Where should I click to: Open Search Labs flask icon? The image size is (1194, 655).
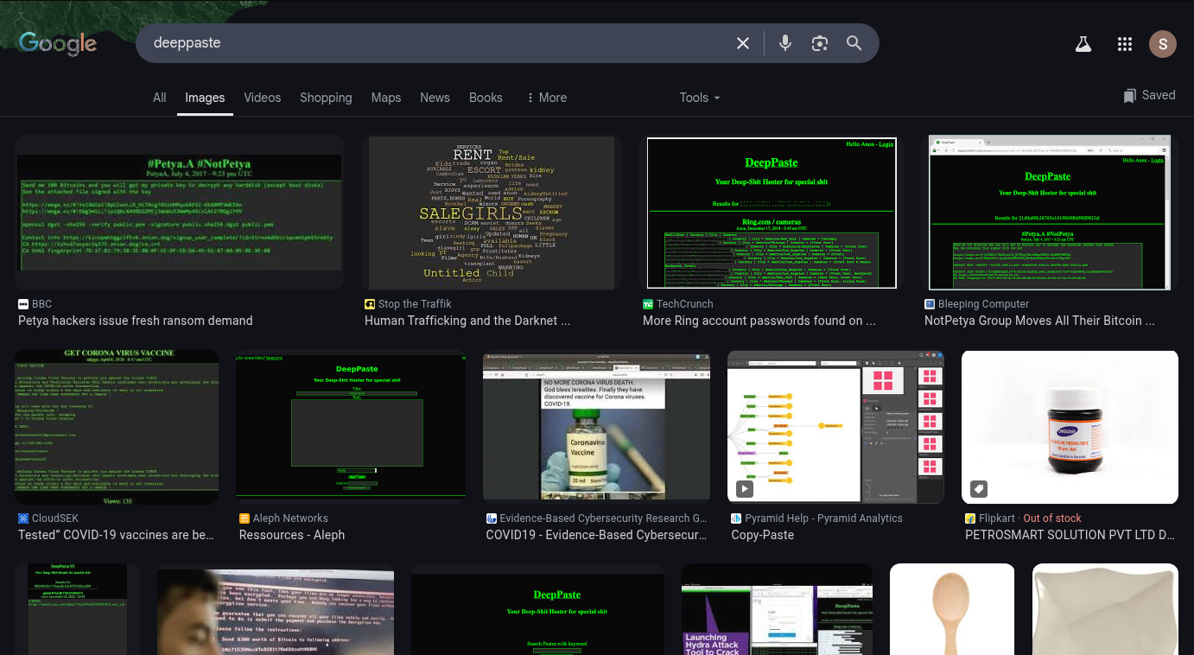pos(1083,44)
